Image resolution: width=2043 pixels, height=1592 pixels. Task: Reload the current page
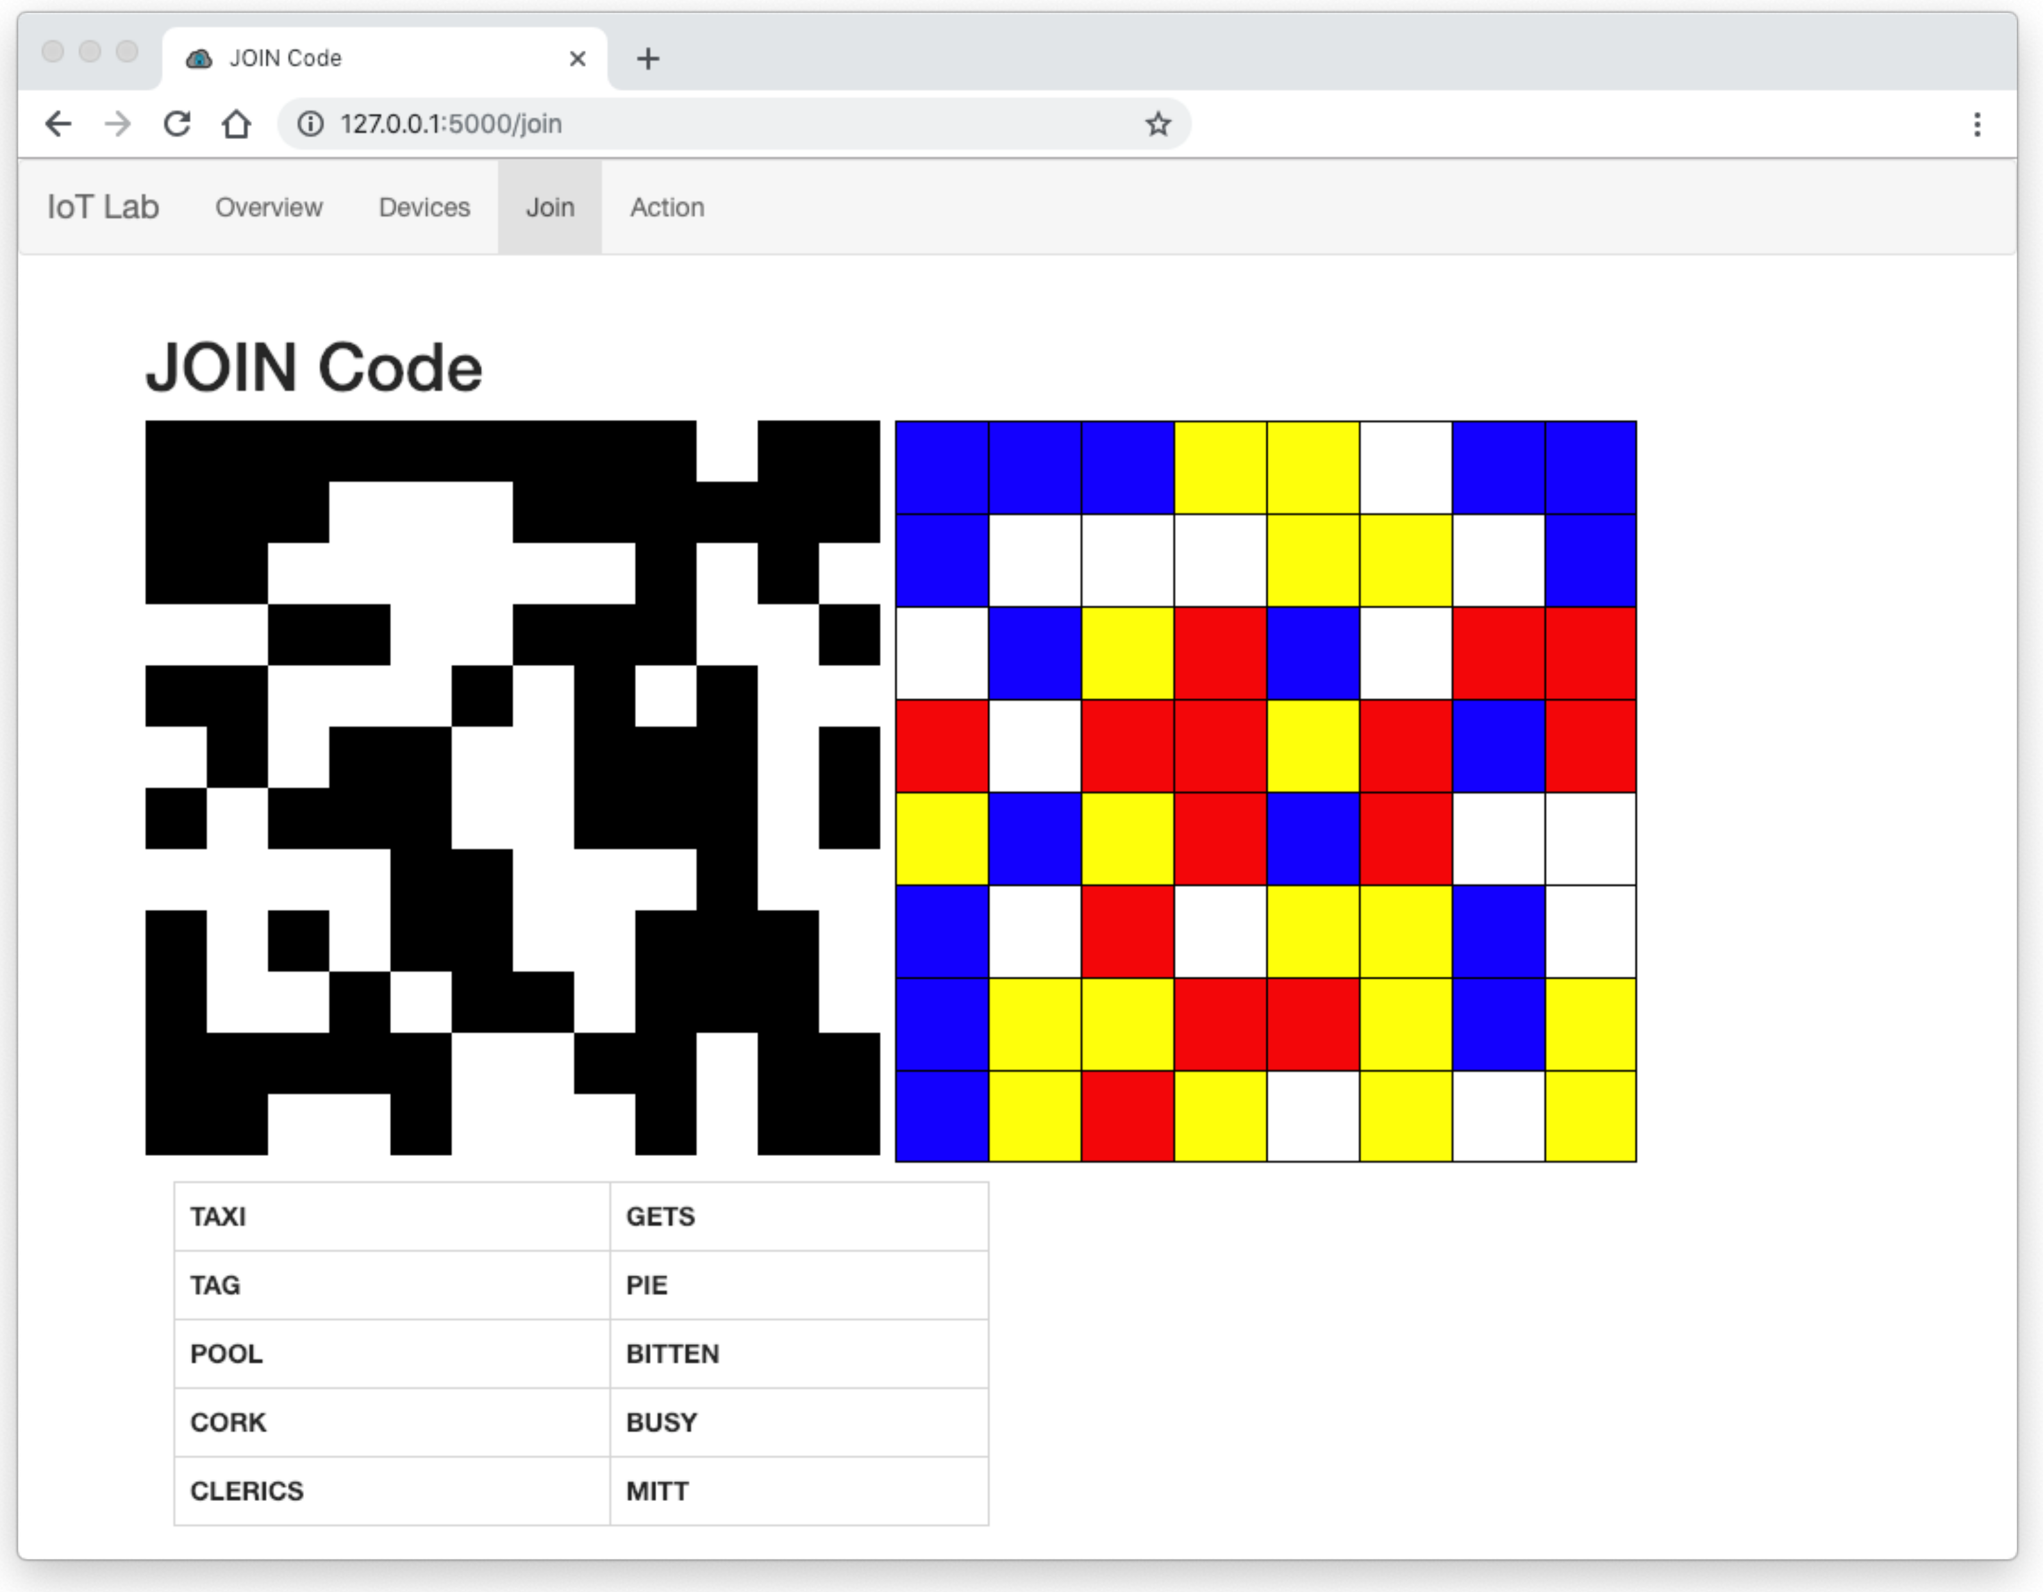[177, 124]
